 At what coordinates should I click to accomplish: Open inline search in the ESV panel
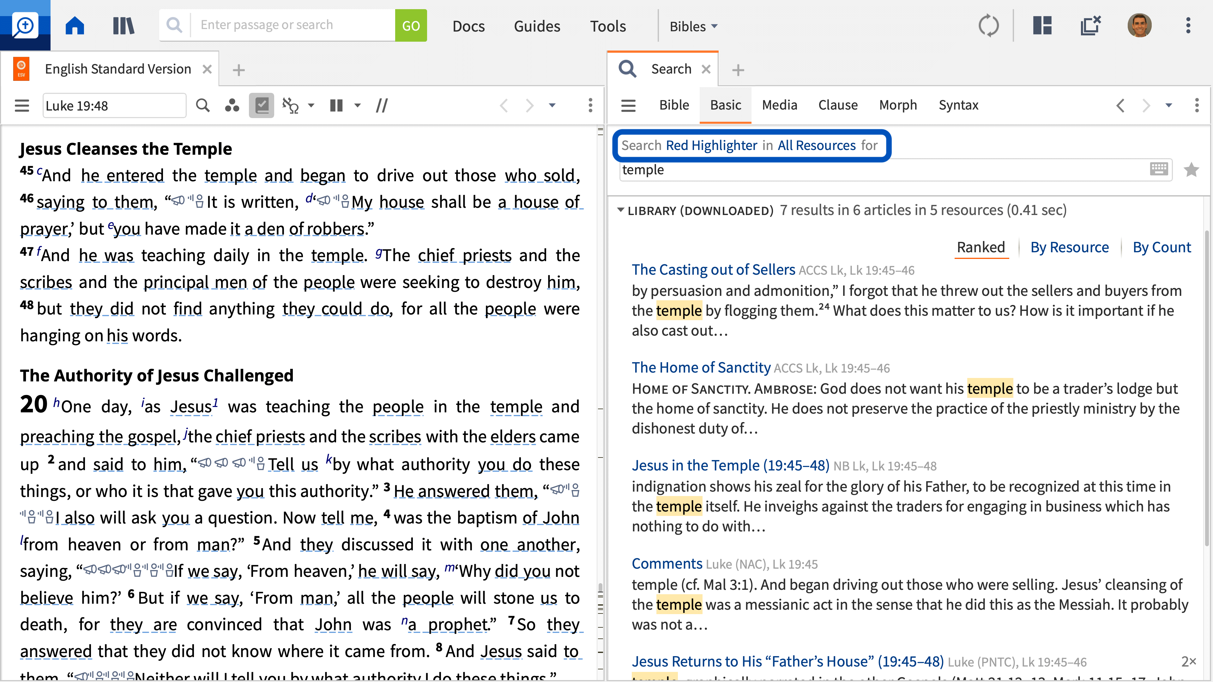coord(202,105)
